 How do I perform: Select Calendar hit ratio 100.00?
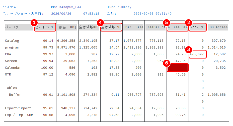(47, 68)
